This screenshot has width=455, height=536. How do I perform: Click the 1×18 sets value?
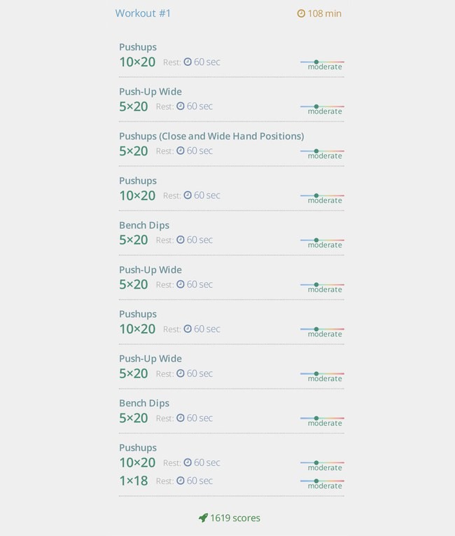click(x=134, y=481)
